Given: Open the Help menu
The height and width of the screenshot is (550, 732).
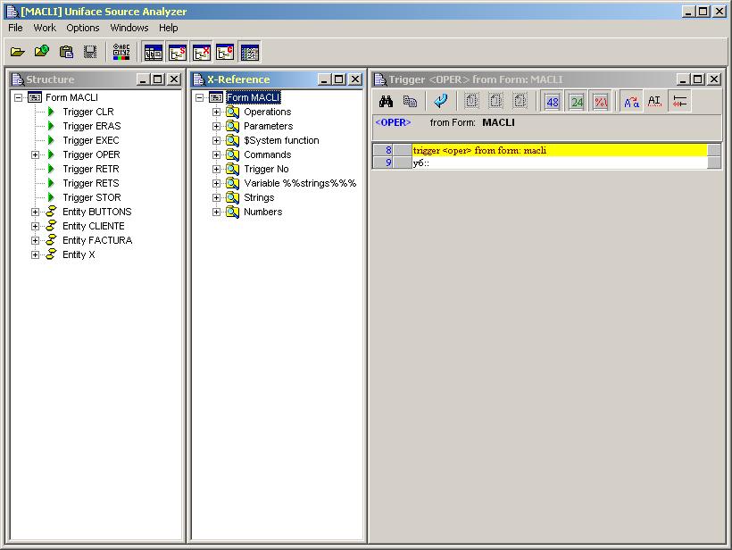Looking at the screenshot, I should click(168, 28).
